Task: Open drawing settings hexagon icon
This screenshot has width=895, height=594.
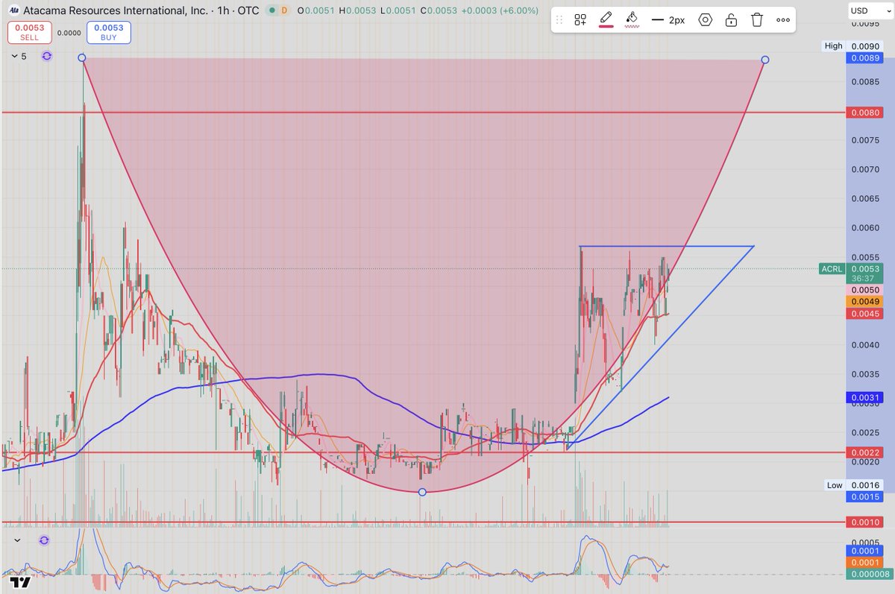Action: point(706,20)
